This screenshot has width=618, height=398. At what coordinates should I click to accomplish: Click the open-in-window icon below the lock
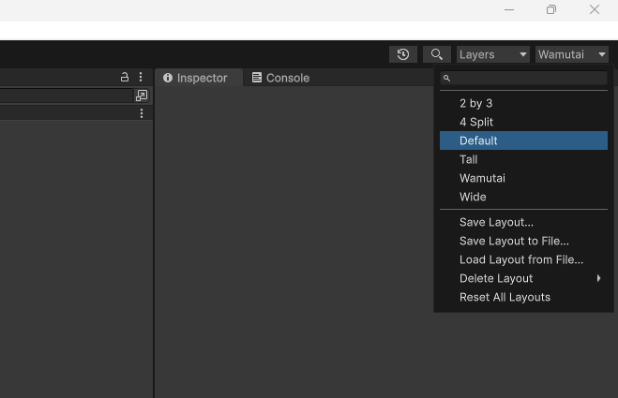[x=141, y=96]
